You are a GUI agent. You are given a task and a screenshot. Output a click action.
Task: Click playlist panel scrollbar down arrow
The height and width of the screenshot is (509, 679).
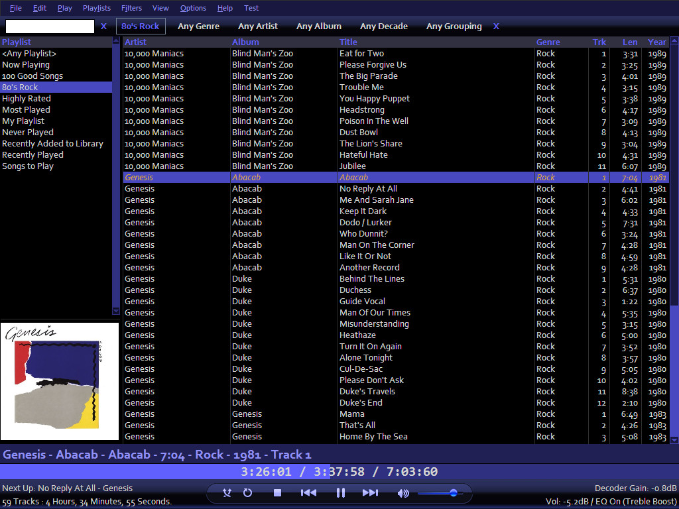pyautogui.click(x=115, y=311)
